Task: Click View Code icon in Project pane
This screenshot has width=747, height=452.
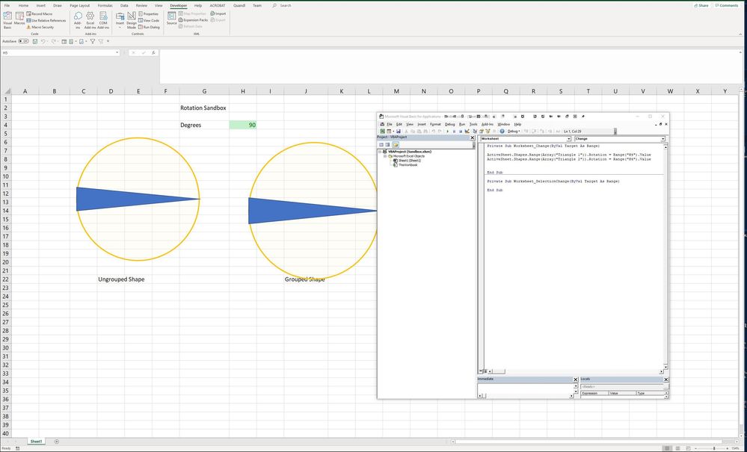Action: point(381,145)
